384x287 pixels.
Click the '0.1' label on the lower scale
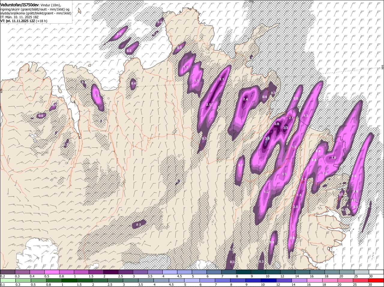coord(2,285)
